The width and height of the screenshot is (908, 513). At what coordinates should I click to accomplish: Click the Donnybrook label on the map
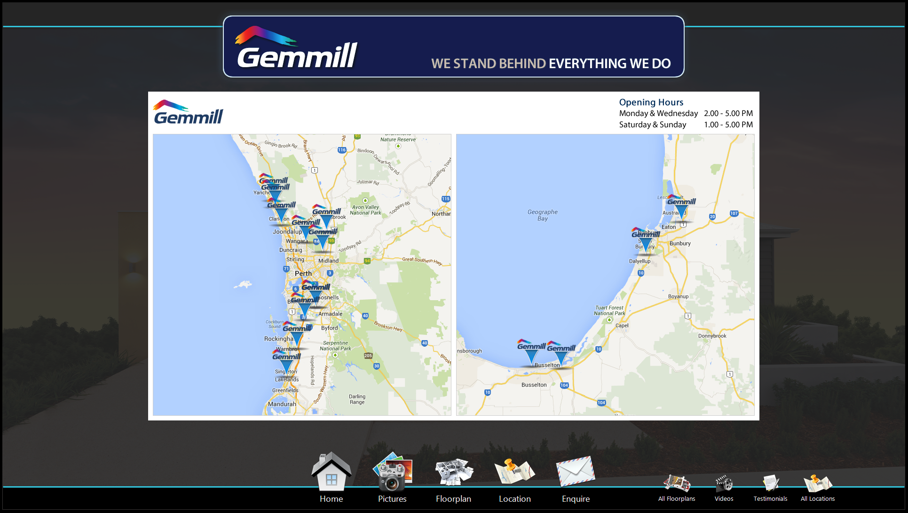712,336
